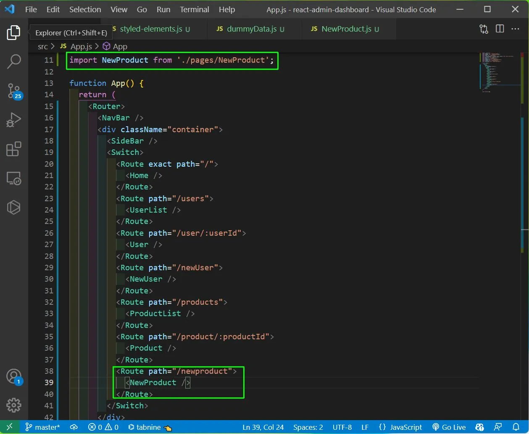This screenshot has height=434, width=529.
Task: Switch the master* git branch
Action: [x=42, y=427]
